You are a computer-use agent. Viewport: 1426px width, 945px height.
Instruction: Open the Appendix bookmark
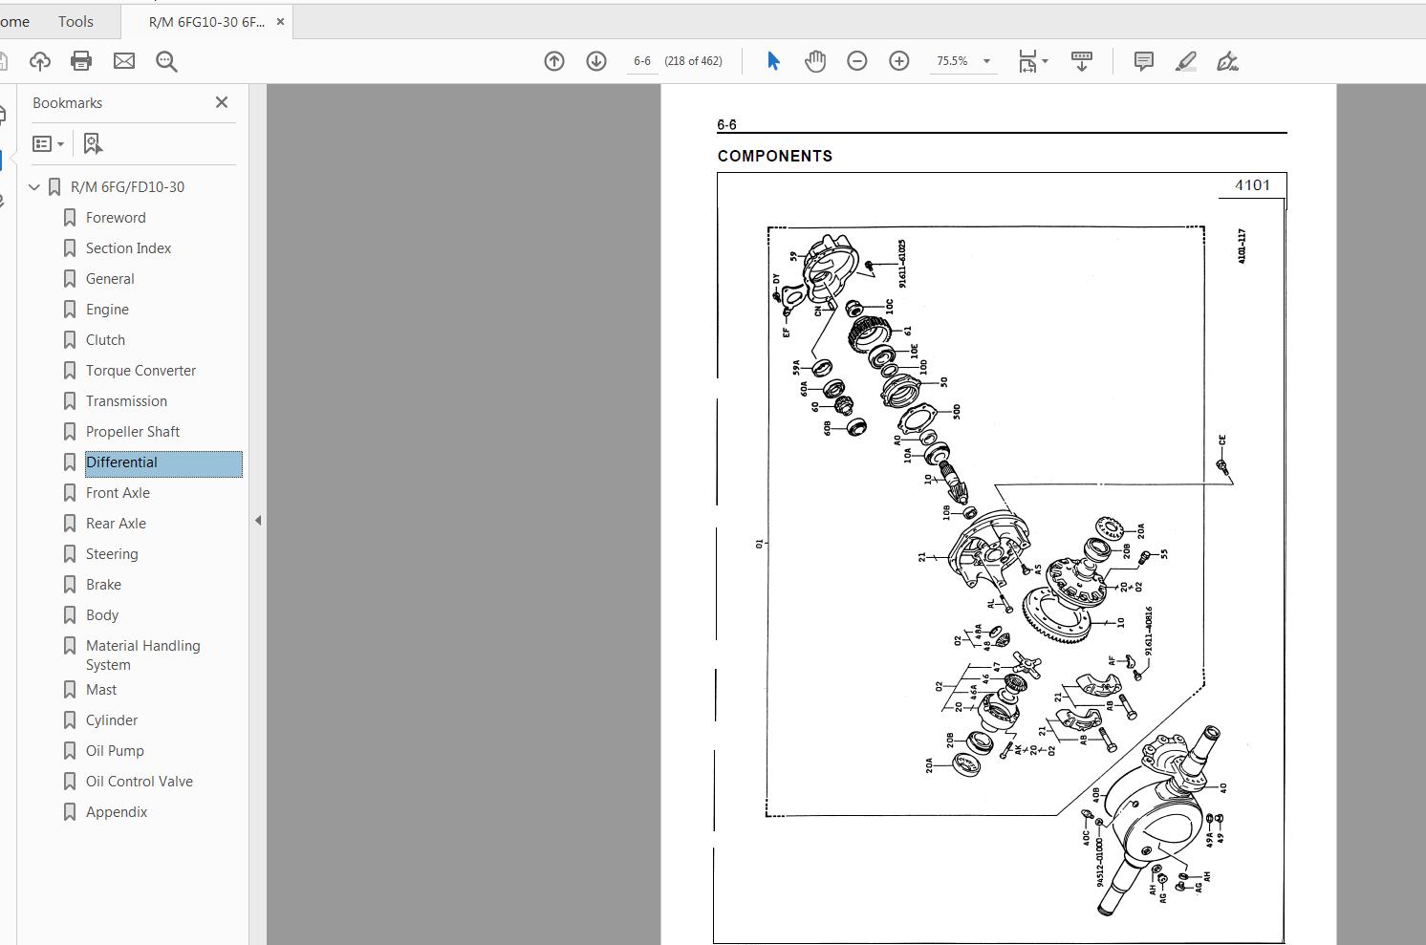[x=117, y=812]
